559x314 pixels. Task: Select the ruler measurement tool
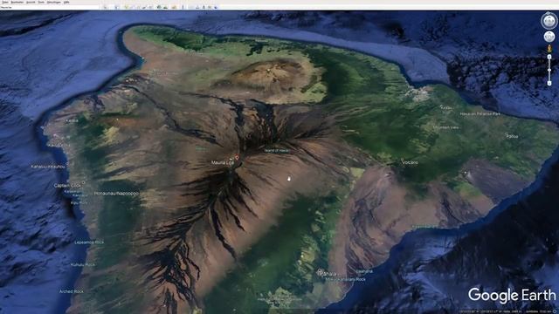tap(183, 7)
